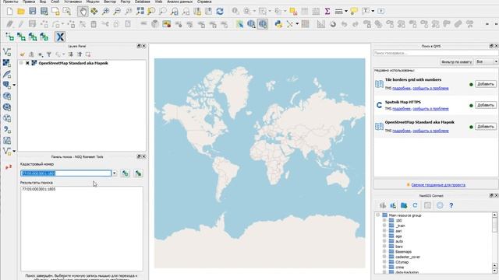
Task: Open the Python console icon
Action: (278, 24)
